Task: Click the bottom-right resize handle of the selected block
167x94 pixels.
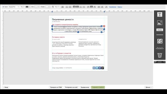Action: click(102, 32)
